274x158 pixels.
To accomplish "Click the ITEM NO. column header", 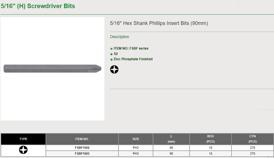I will (x=82, y=139).
